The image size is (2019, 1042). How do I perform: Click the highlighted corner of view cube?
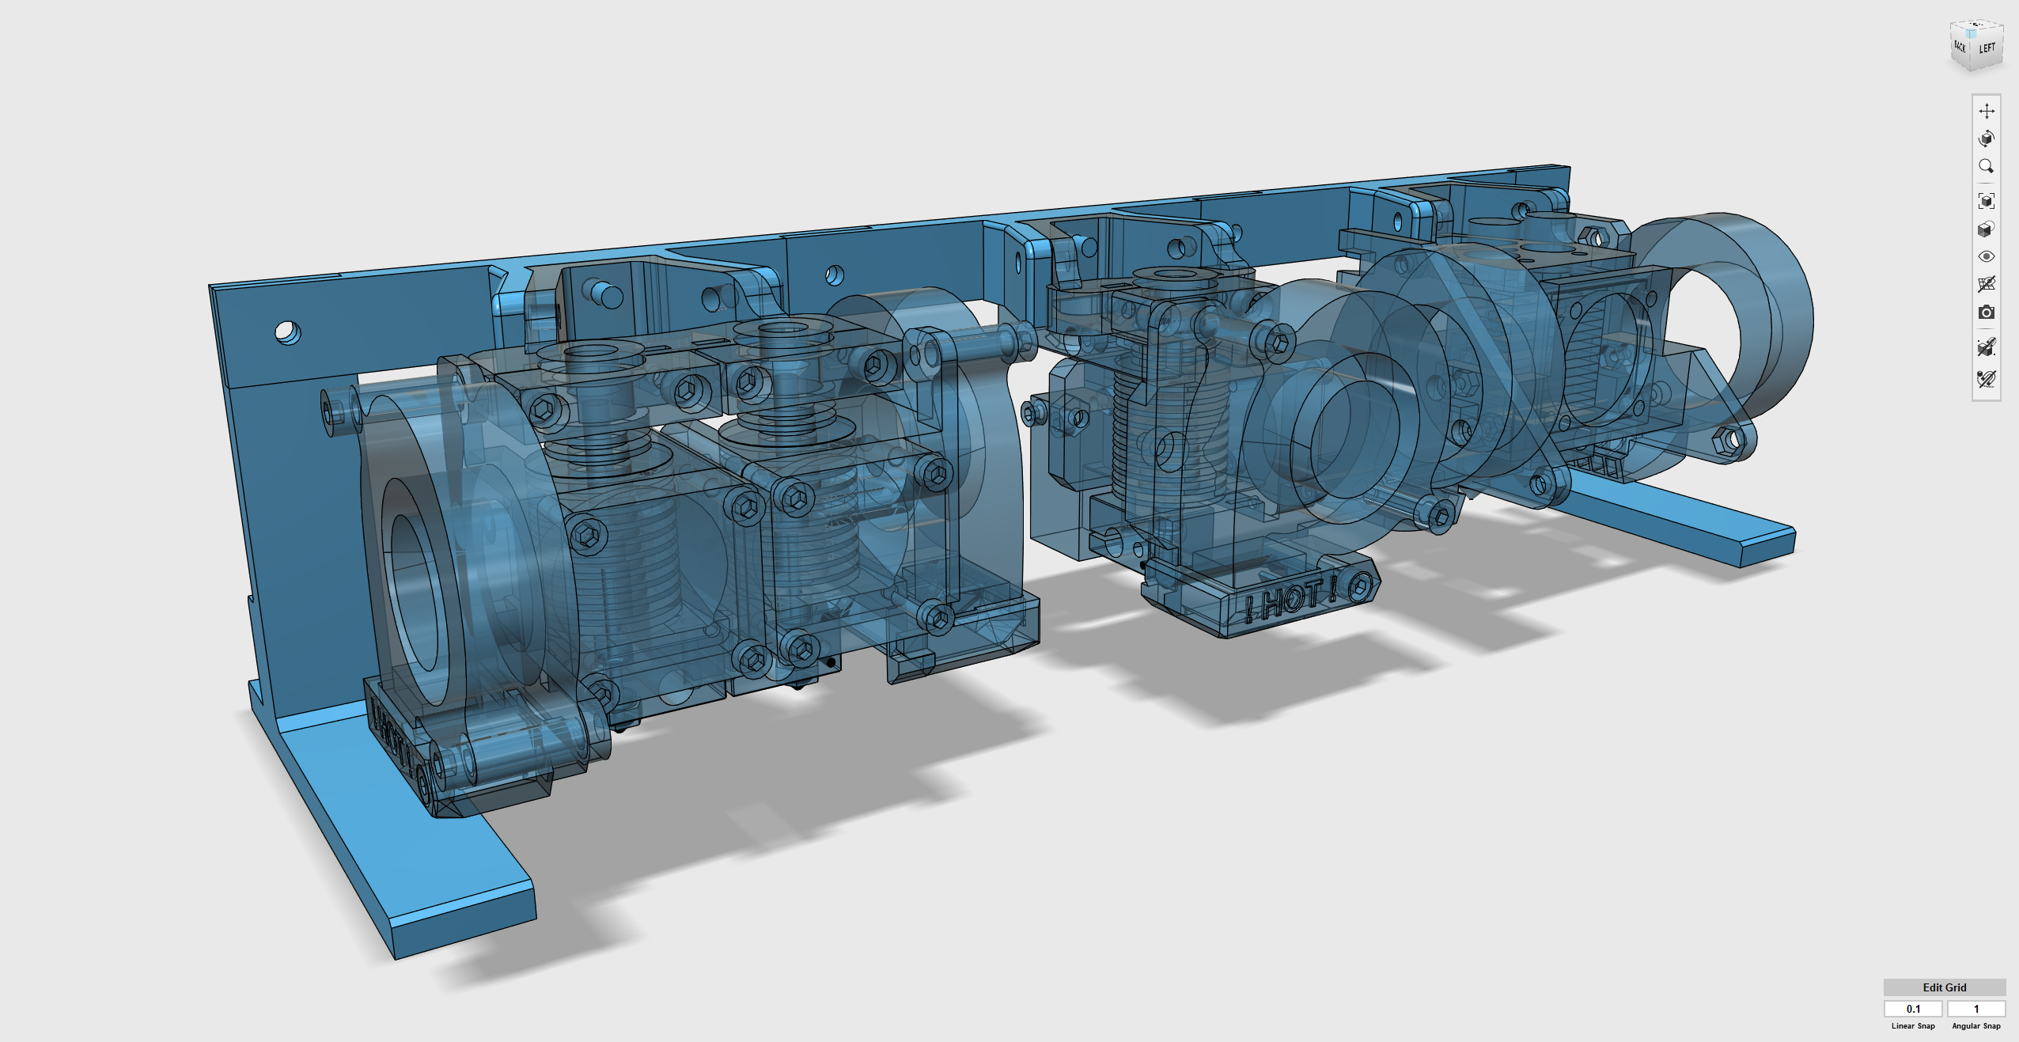1972,34
